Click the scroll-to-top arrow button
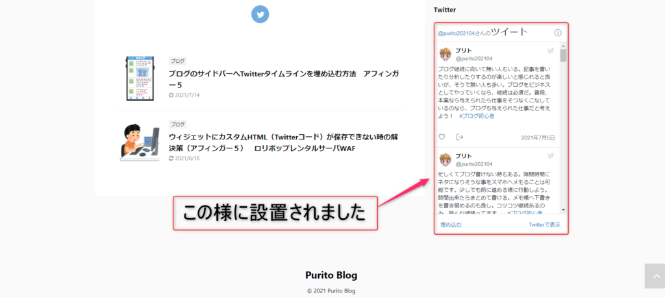Screen dimensions: 665x297 [x=654, y=276]
